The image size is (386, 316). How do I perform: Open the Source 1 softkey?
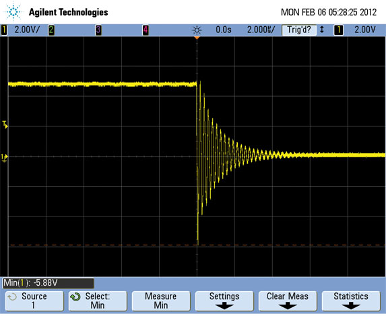click(x=34, y=301)
